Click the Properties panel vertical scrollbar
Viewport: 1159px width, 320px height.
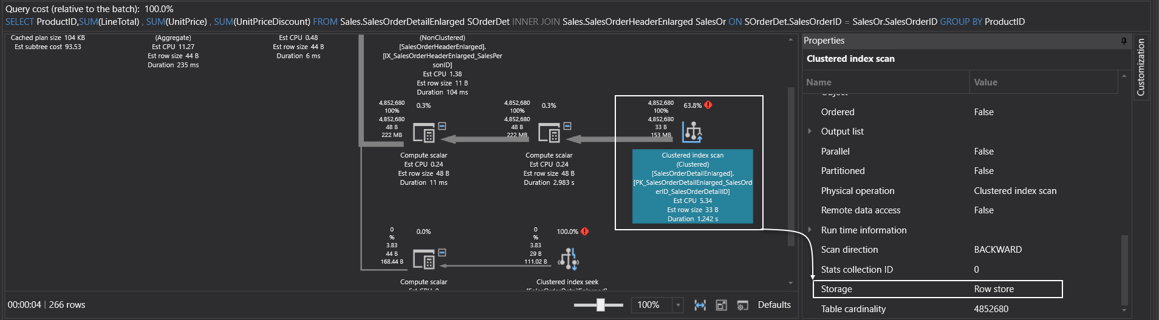[x=1124, y=270]
